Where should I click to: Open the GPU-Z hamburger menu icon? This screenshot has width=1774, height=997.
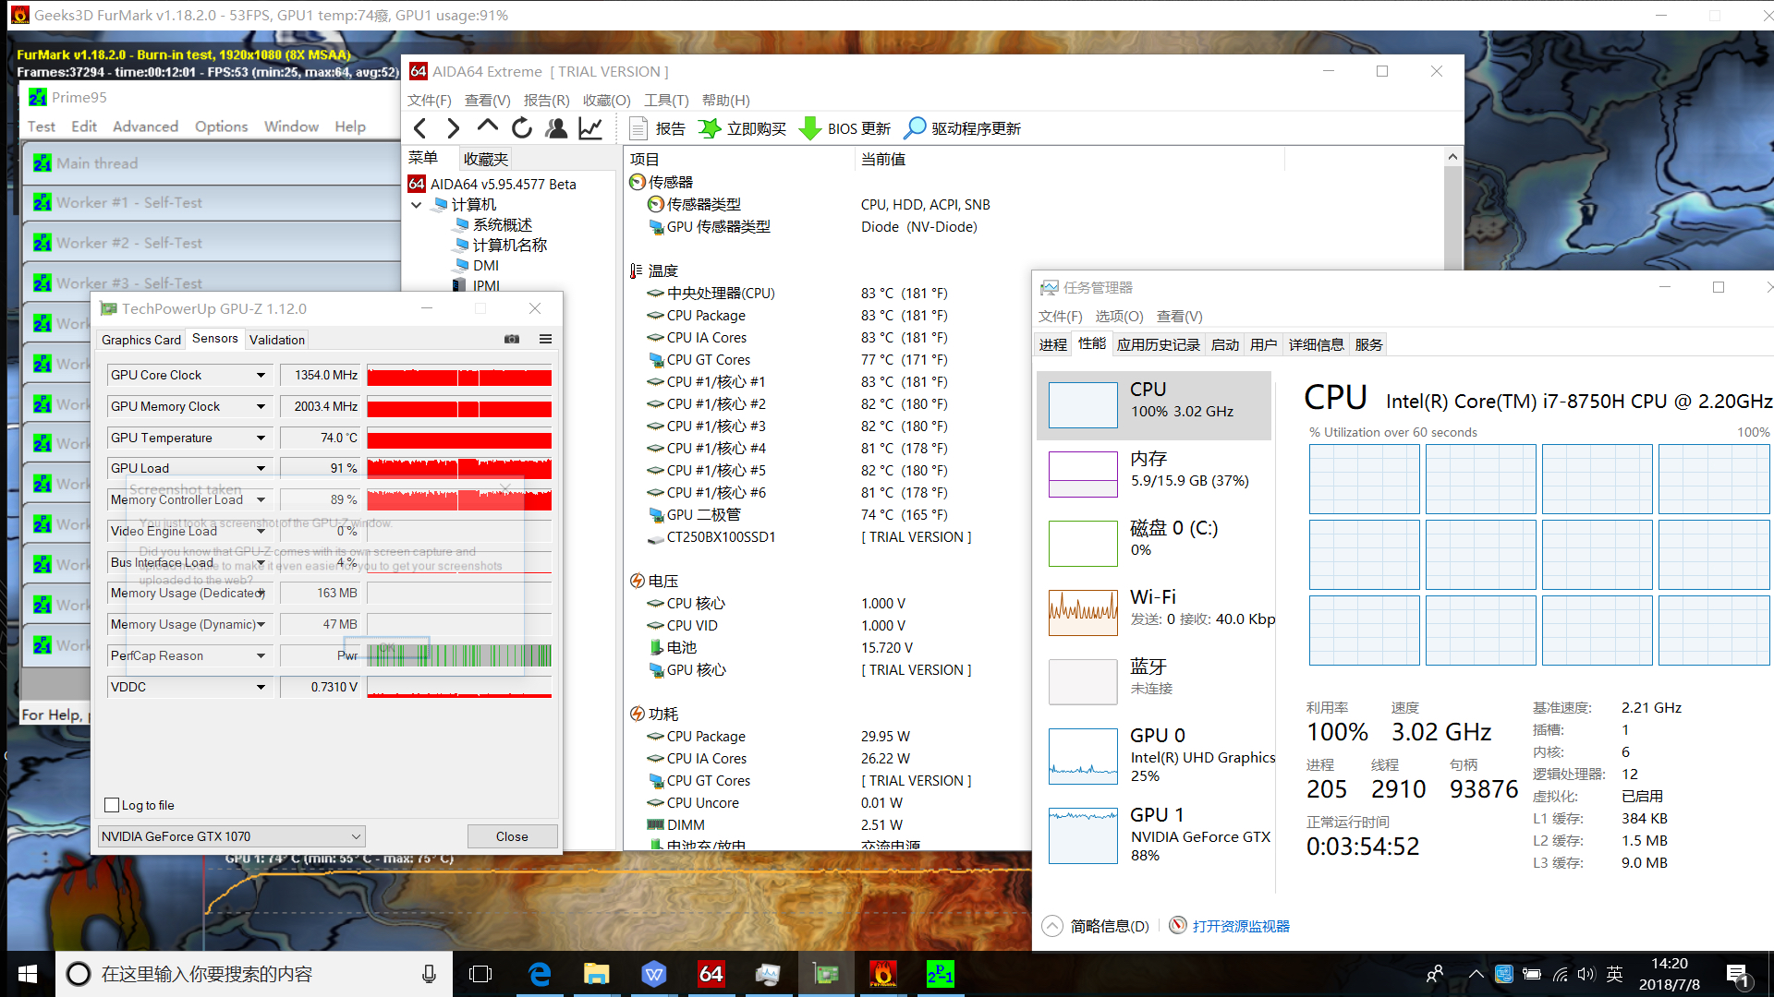545,339
